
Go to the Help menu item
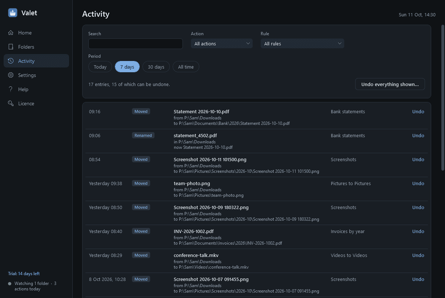click(36, 89)
